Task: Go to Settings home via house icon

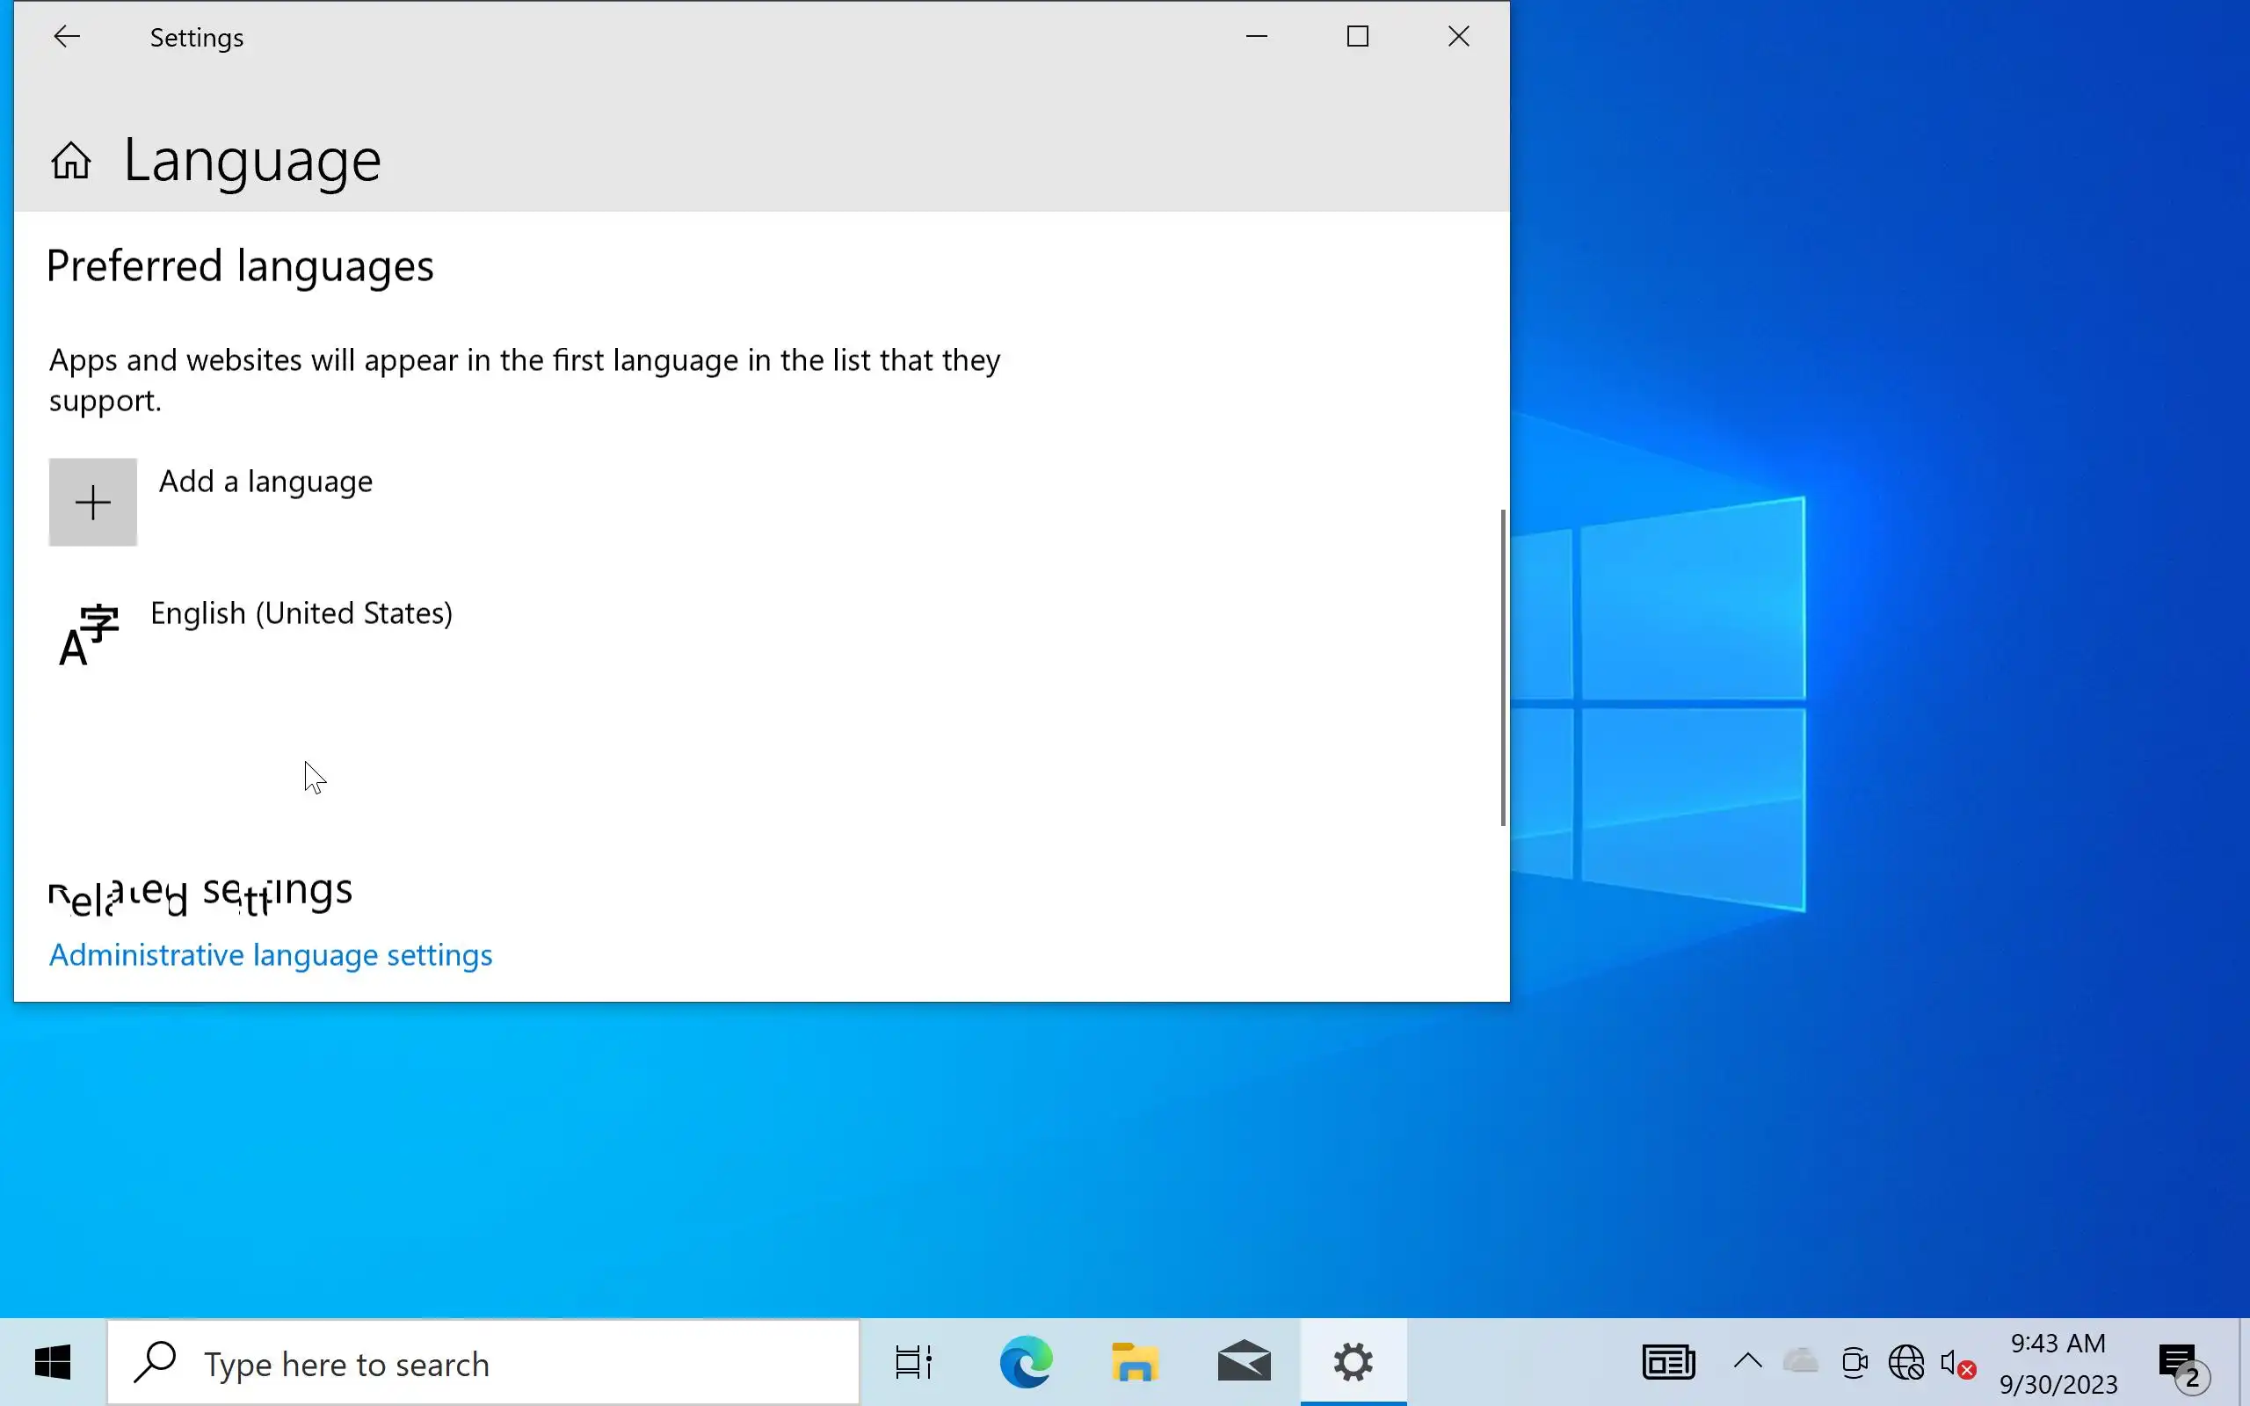Action: (70, 161)
